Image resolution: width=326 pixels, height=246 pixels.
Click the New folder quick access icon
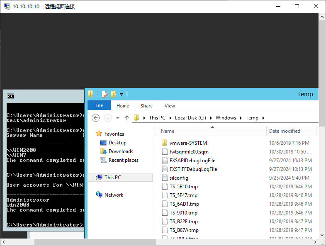tap(113, 94)
